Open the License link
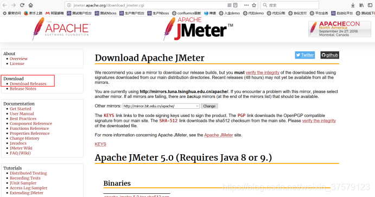The image size is (375, 197). (x=17, y=64)
